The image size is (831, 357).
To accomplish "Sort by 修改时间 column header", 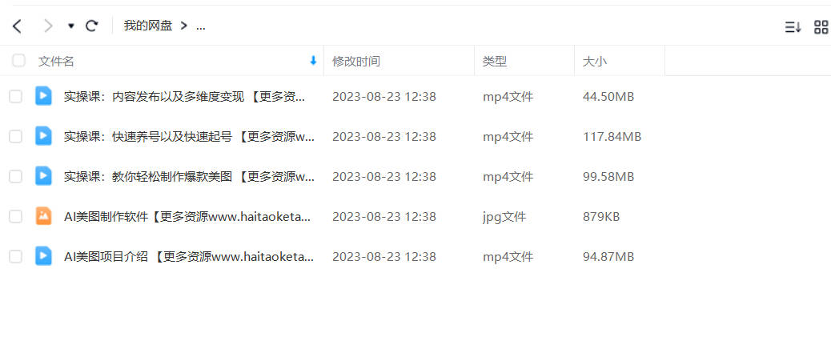I will [356, 62].
